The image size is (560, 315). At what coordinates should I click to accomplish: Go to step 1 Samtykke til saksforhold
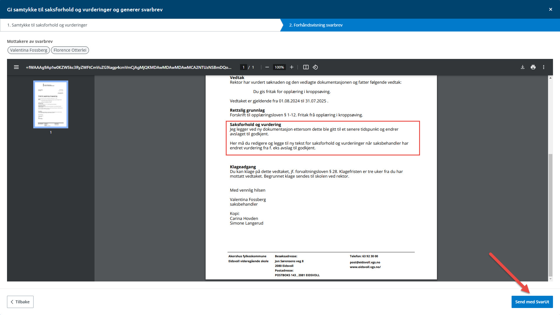point(47,25)
